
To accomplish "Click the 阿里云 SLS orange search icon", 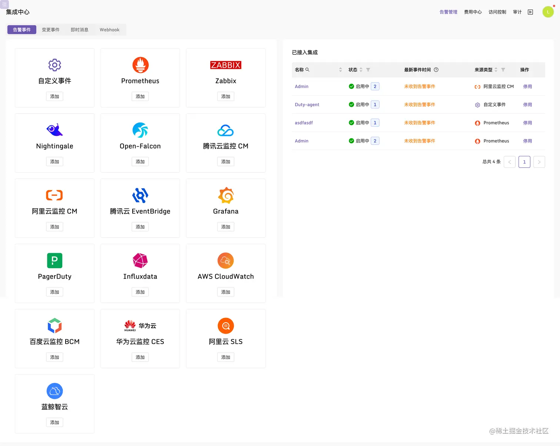I will (x=226, y=326).
